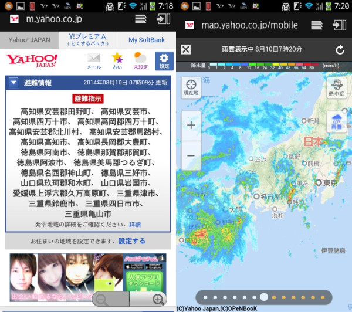
Task: Open the 詳細 details link
Action: pos(135,225)
